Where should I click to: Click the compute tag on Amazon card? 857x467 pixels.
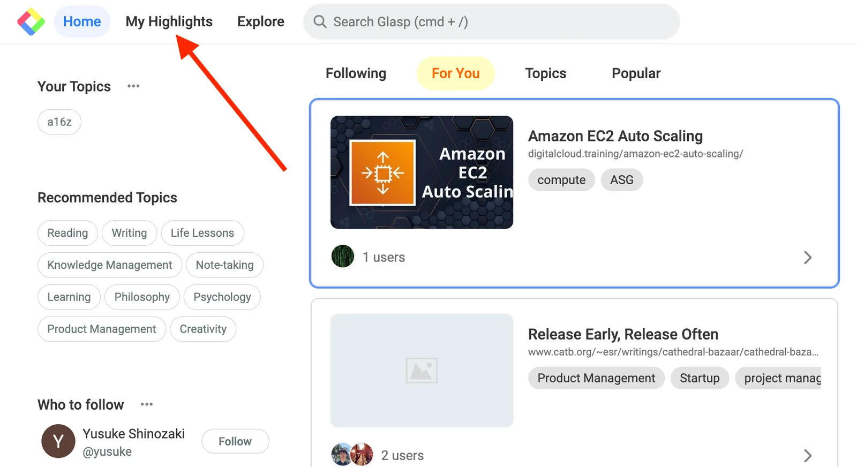tap(561, 180)
